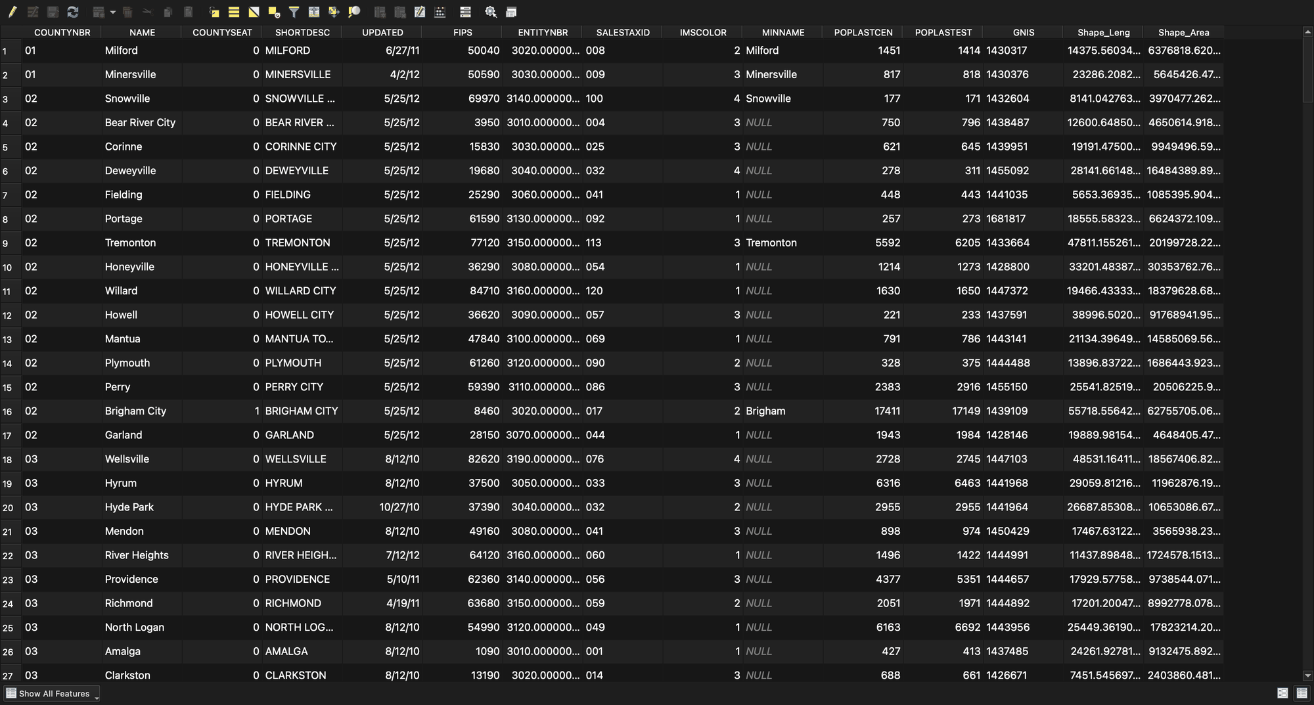
Task: Invert the feature selection
Action: (254, 12)
